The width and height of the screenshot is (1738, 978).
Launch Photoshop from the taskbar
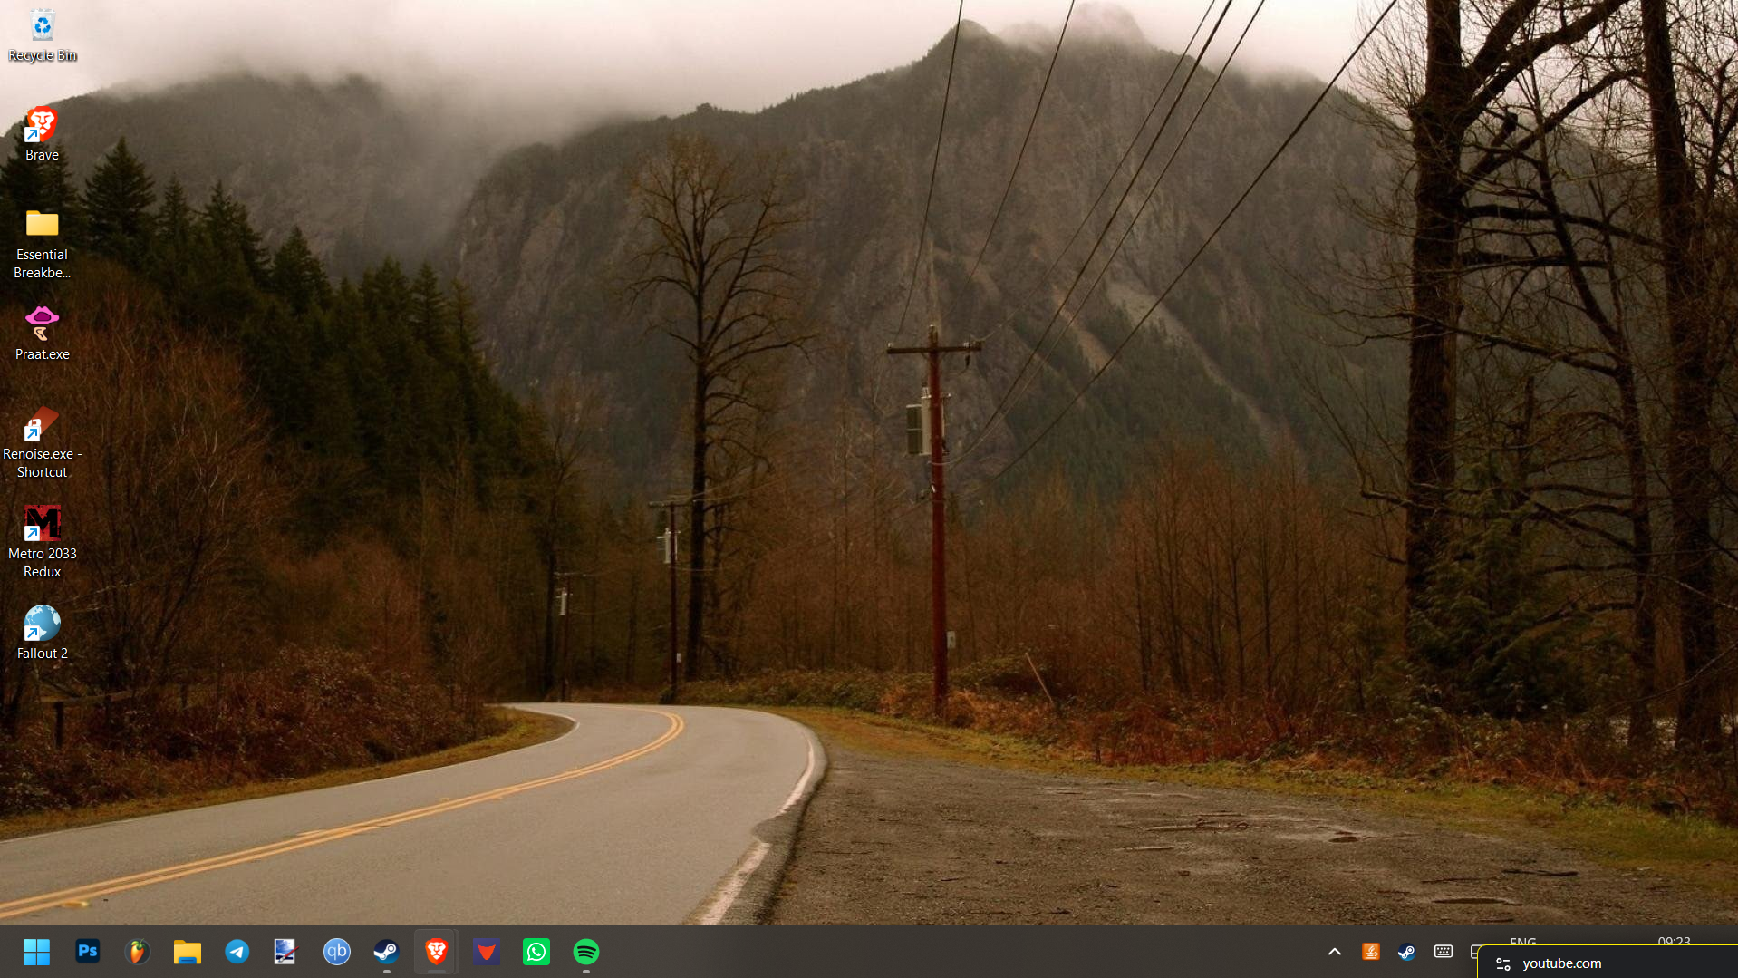coord(88,952)
